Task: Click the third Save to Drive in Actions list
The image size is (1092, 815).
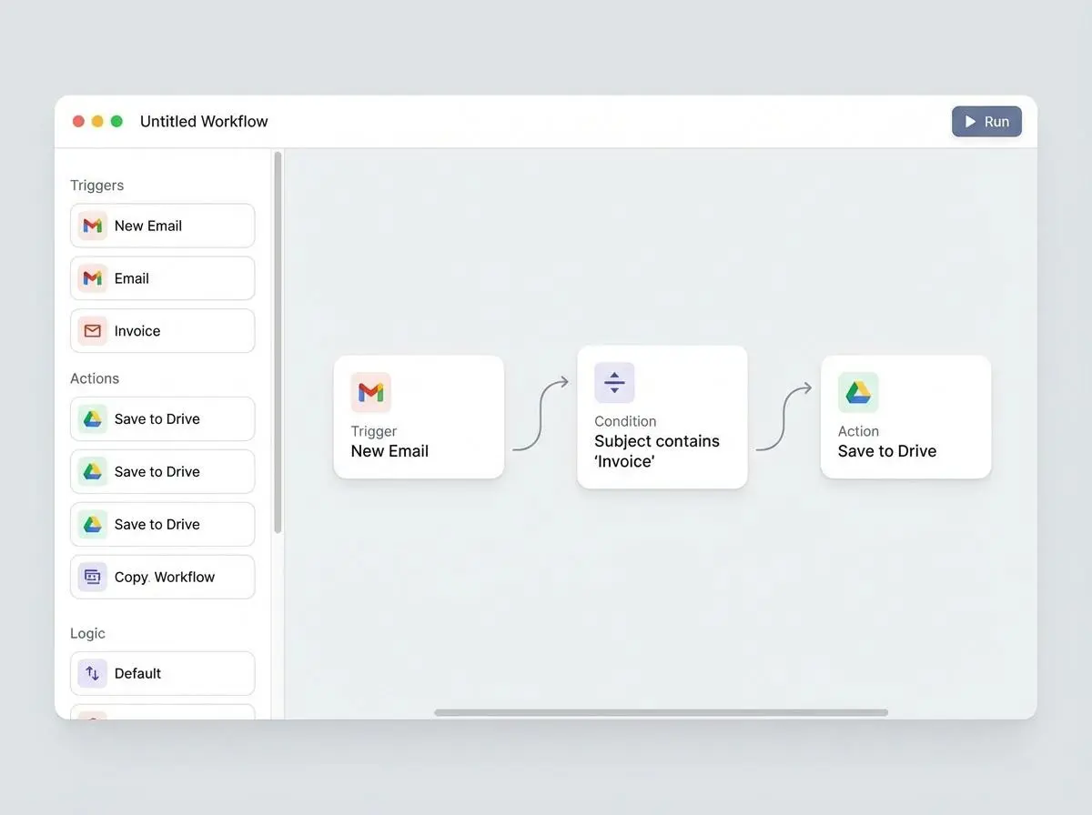Action: [x=163, y=525]
